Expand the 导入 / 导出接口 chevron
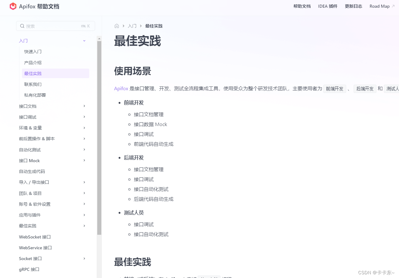Image resolution: width=399 pixels, height=278 pixels. (x=84, y=182)
